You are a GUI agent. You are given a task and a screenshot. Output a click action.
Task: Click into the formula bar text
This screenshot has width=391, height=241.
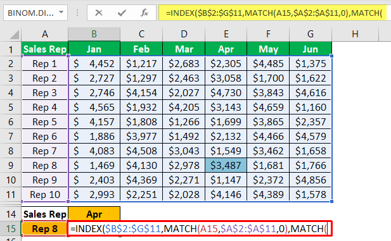pos(274,13)
